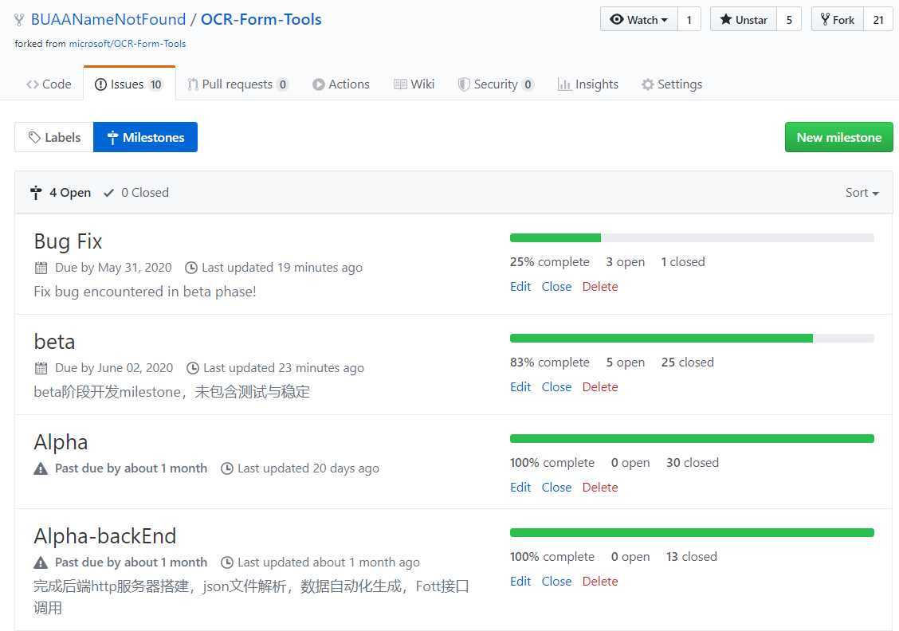View the Insights tab
The height and width of the screenshot is (631, 899).
(x=587, y=84)
